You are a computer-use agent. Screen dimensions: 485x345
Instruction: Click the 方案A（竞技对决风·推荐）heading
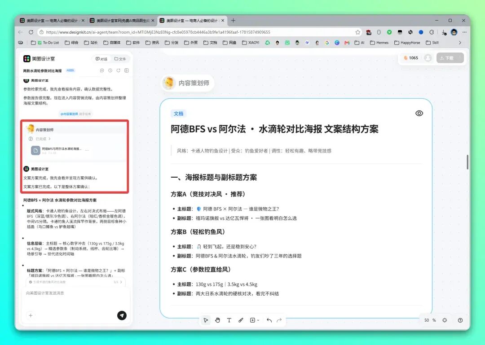[208, 194]
